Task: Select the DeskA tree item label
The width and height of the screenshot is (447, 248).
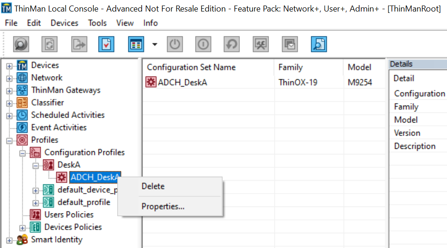Action: (69, 165)
